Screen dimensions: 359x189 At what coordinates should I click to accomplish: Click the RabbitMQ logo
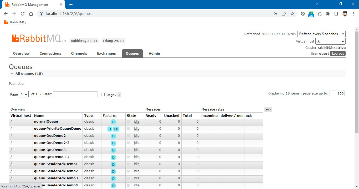39,39
